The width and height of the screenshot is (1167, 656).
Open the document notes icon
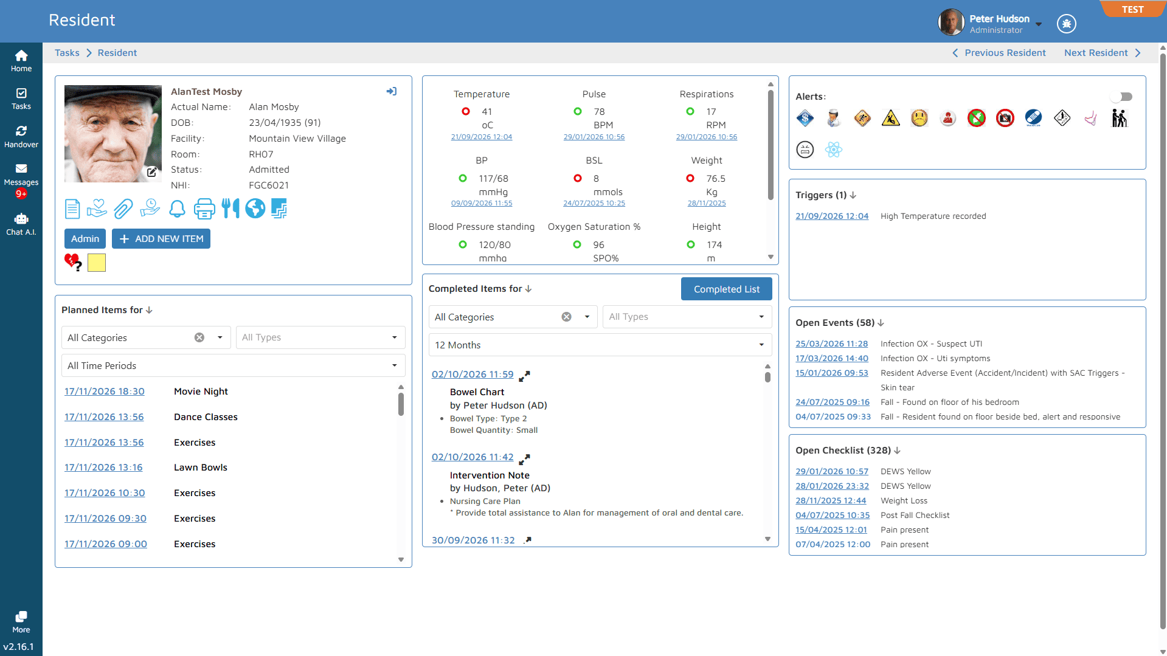point(72,209)
